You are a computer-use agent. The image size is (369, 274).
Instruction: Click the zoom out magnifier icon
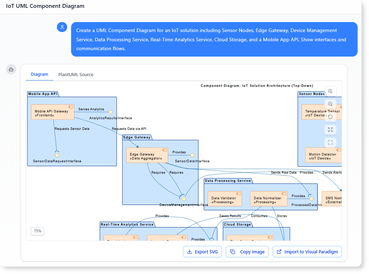[x=330, y=104]
